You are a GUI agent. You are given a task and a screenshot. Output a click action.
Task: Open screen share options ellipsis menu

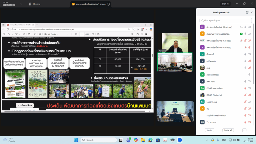click(108, 4)
